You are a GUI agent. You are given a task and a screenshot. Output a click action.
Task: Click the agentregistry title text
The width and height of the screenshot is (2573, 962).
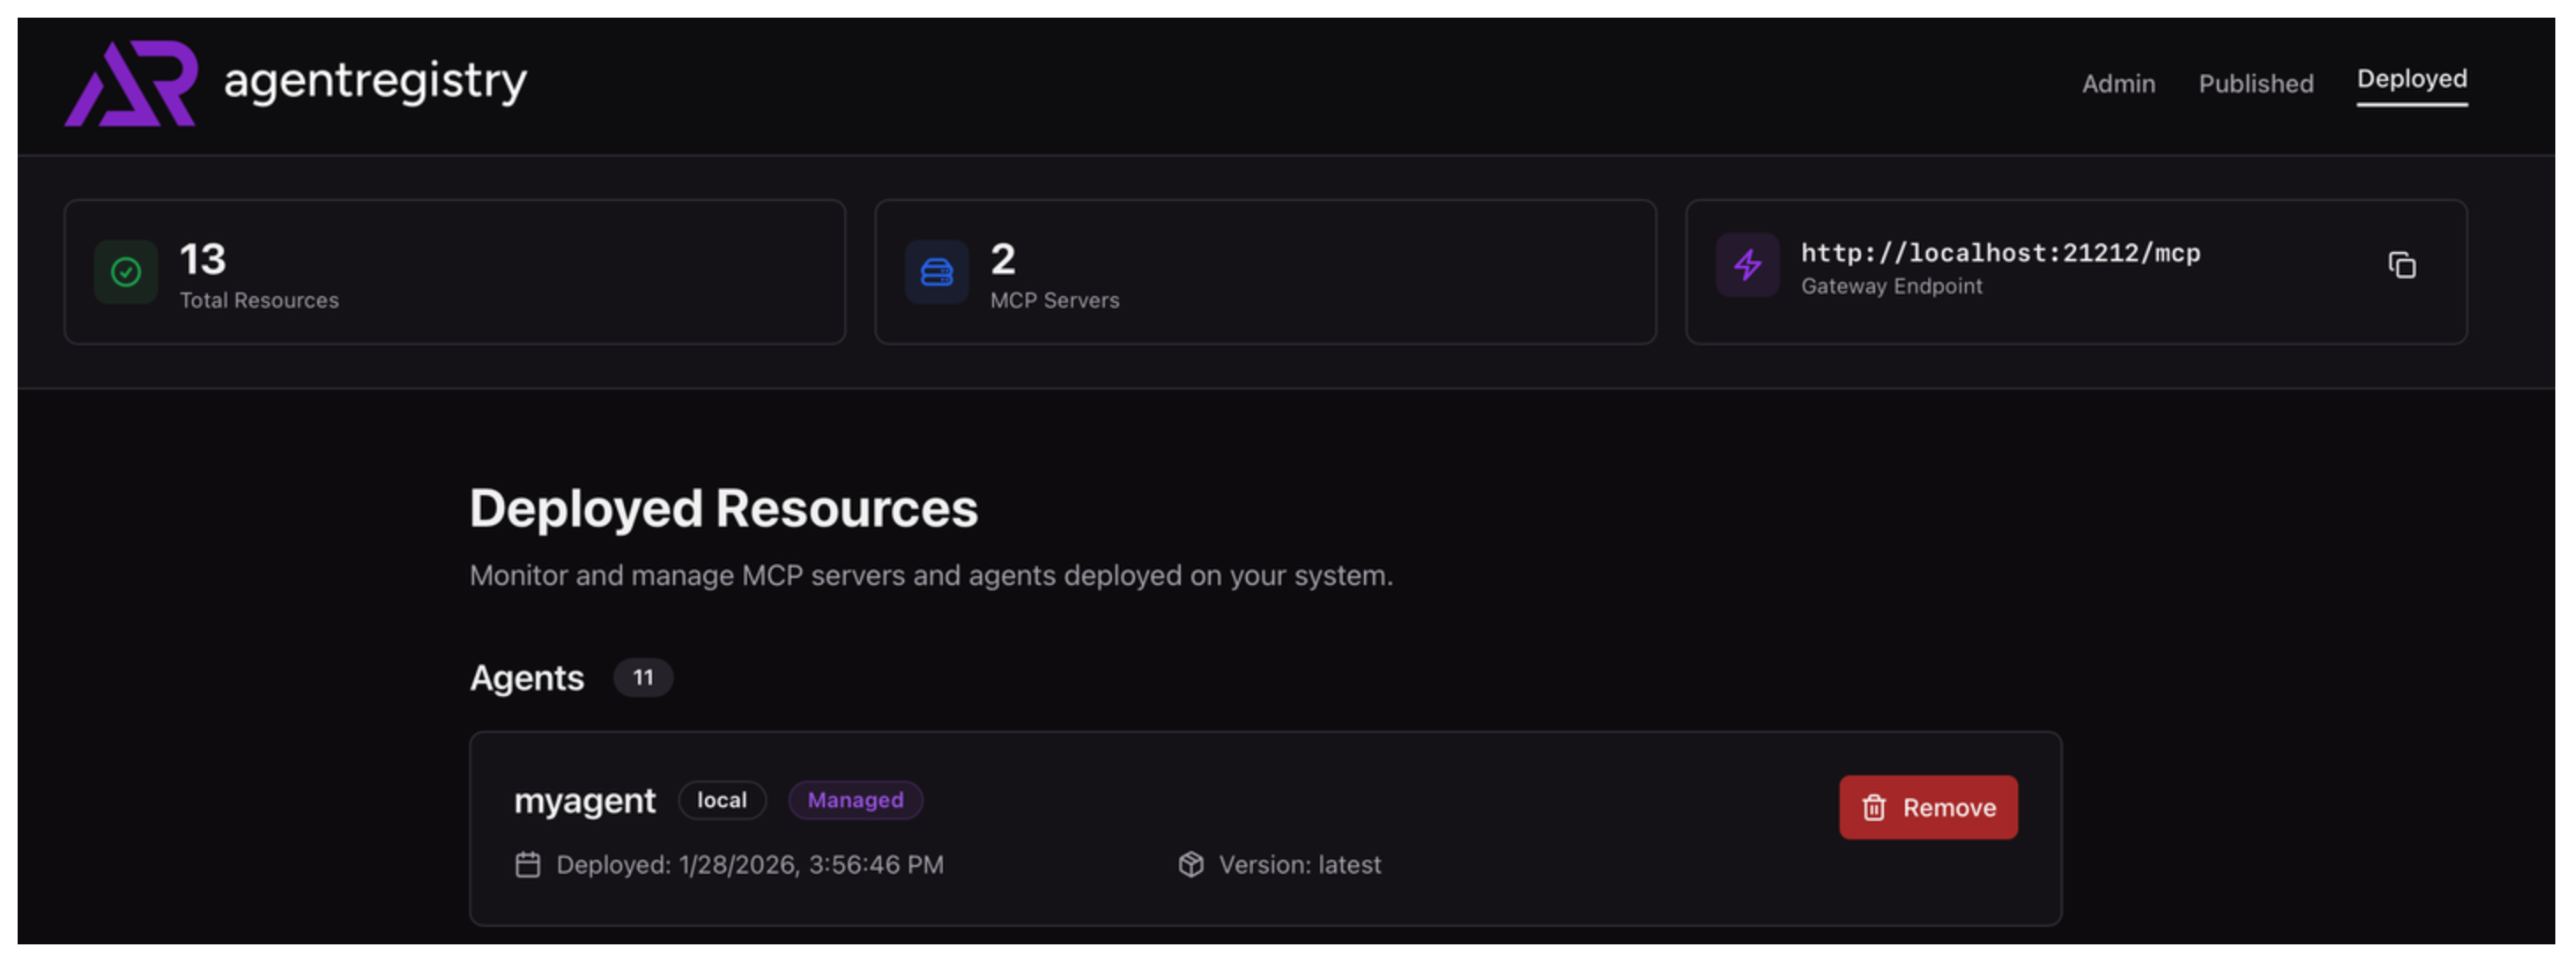[374, 81]
